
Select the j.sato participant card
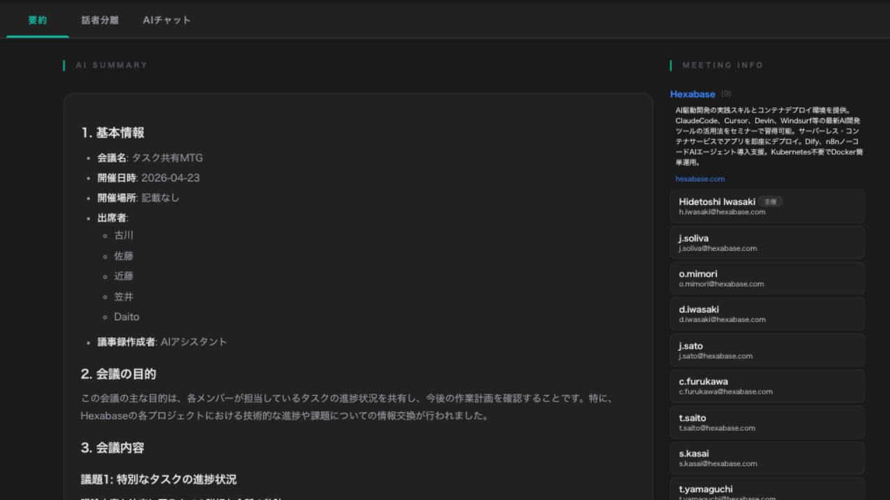pos(767,350)
